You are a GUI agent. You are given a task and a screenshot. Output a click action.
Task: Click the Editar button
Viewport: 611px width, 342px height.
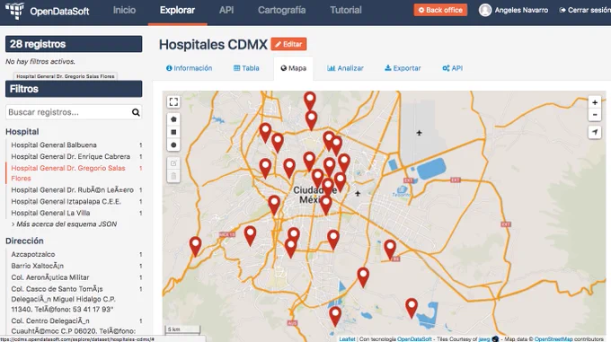pyautogui.click(x=288, y=44)
